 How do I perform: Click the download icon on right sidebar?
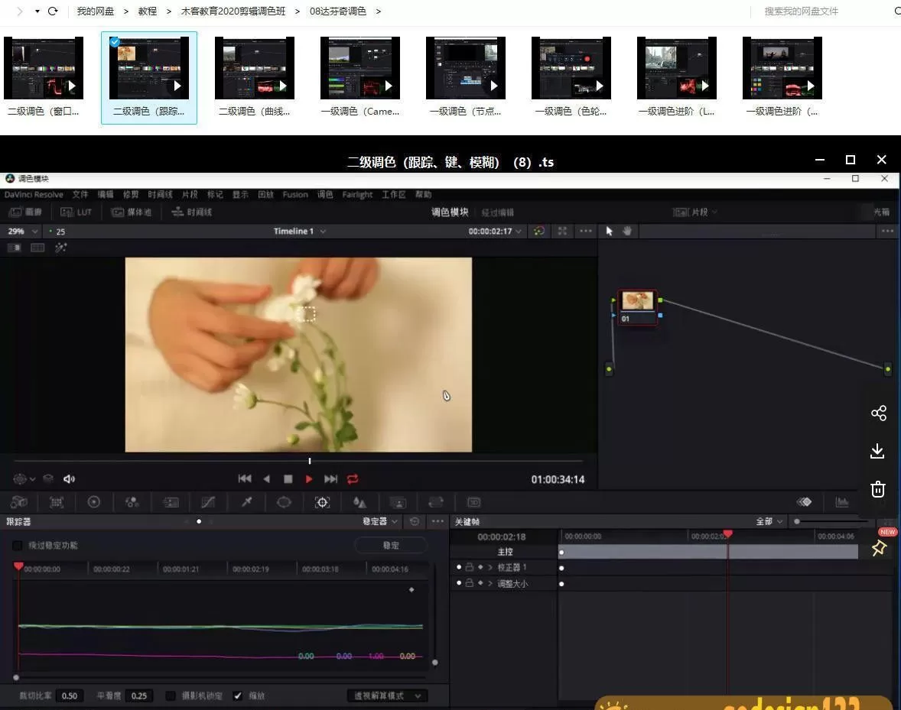(878, 451)
